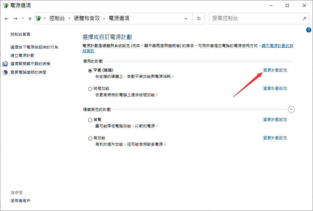Click the blue help question mark icon
This screenshot has height=211, width=313.
tap(308, 30)
